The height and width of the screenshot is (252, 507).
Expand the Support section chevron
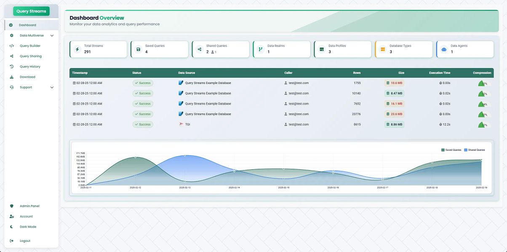pos(52,87)
